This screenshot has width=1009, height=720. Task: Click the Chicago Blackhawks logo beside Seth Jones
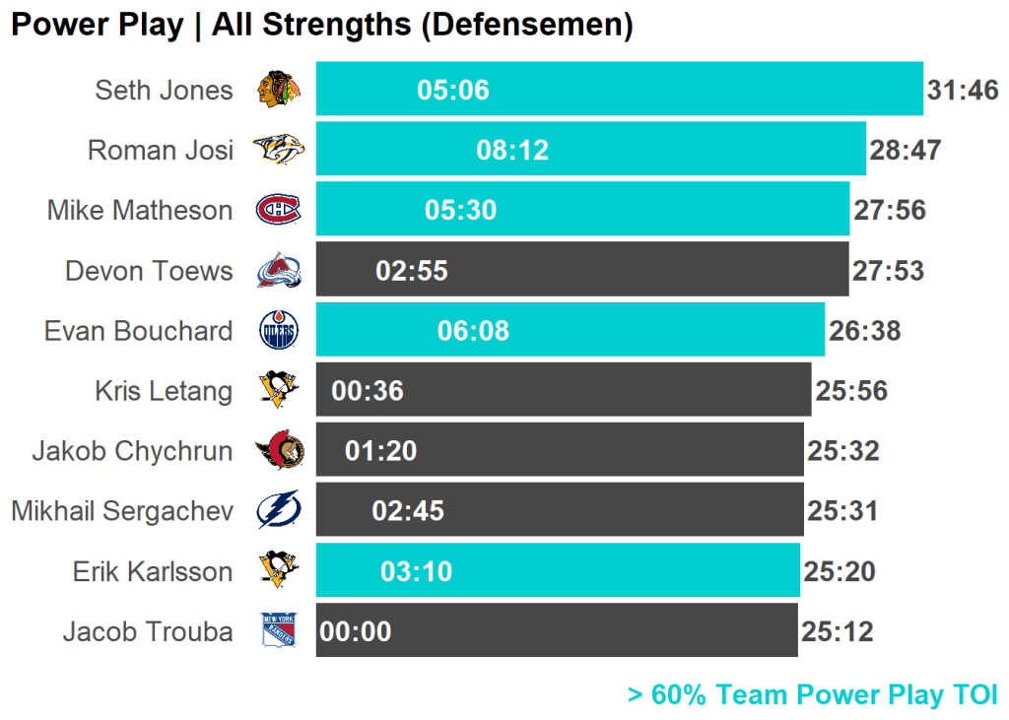click(x=279, y=91)
